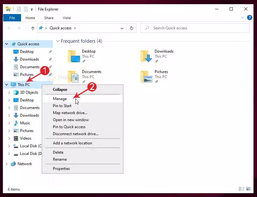Choose Disconnect network drive in context menu
The width and height of the screenshot is (257, 197).
point(83,134)
